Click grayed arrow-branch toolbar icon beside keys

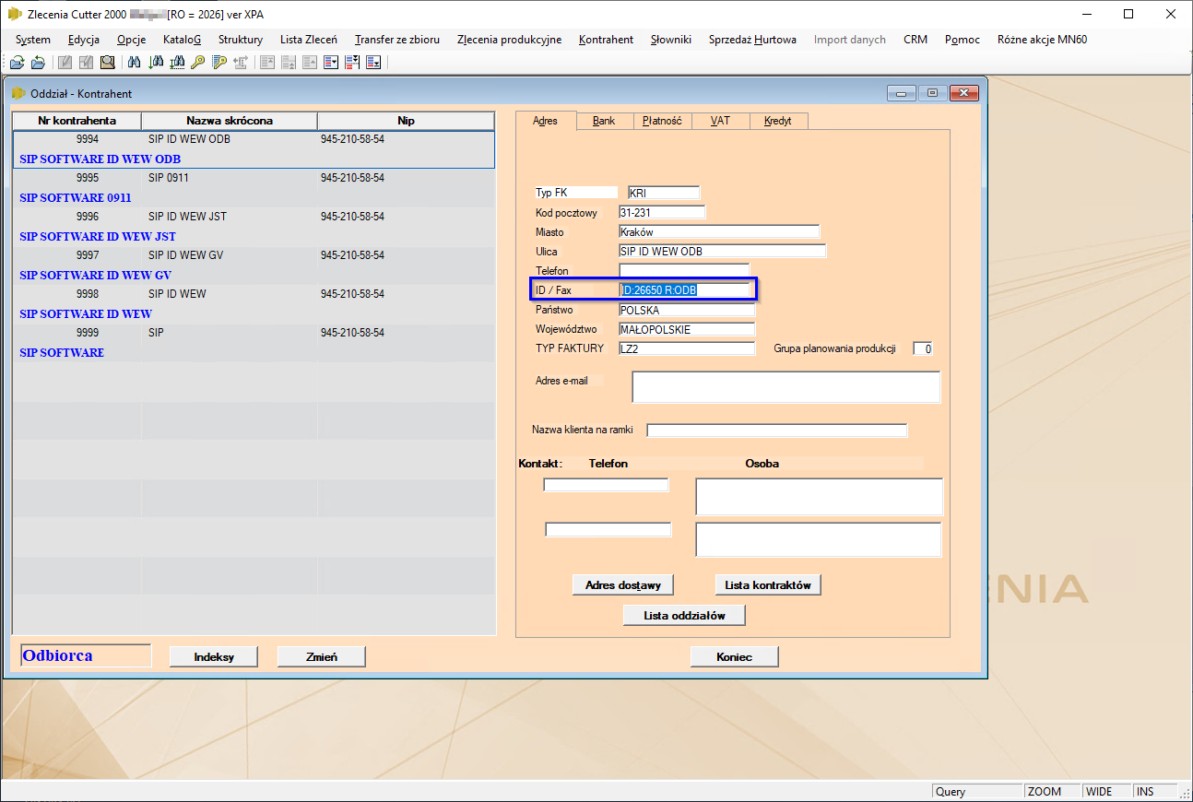coord(241,62)
